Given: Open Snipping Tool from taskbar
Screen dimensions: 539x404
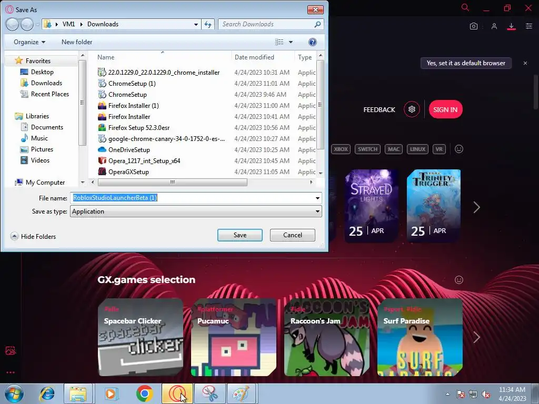Looking at the screenshot, I should pyautogui.click(x=209, y=393).
